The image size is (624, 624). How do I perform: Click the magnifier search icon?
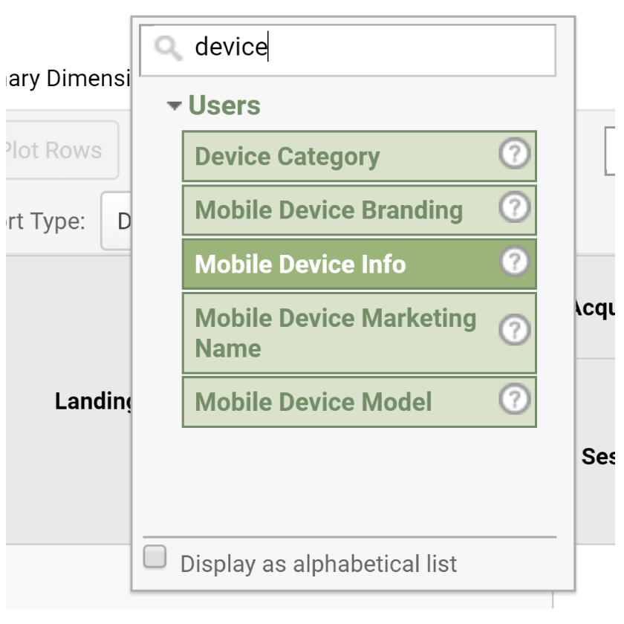pos(168,48)
